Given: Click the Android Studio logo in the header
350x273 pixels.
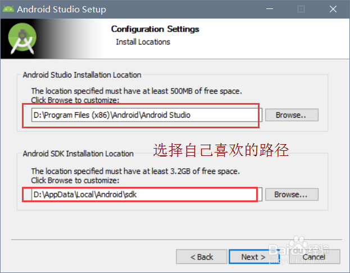Looking at the screenshot, I should point(23,39).
